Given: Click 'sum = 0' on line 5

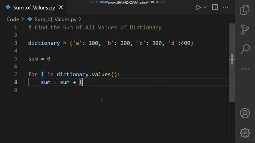Looking at the screenshot, I should (39, 59).
